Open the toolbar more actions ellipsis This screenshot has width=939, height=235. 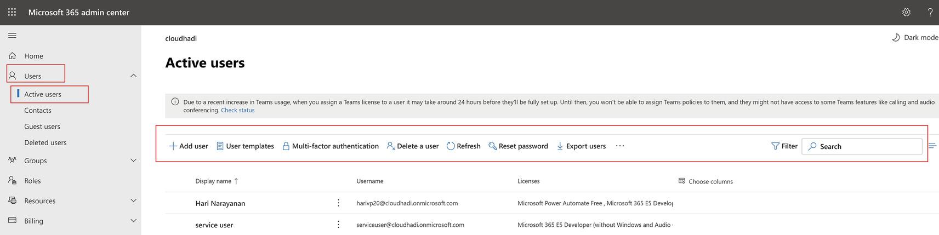pyautogui.click(x=620, y=146)
